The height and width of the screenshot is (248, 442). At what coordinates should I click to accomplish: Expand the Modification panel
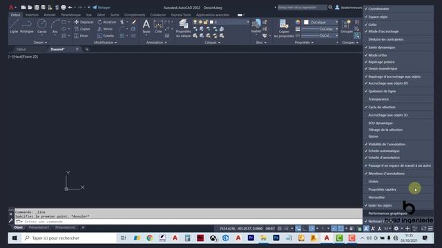pyautogui.click(x=106, y=43)
